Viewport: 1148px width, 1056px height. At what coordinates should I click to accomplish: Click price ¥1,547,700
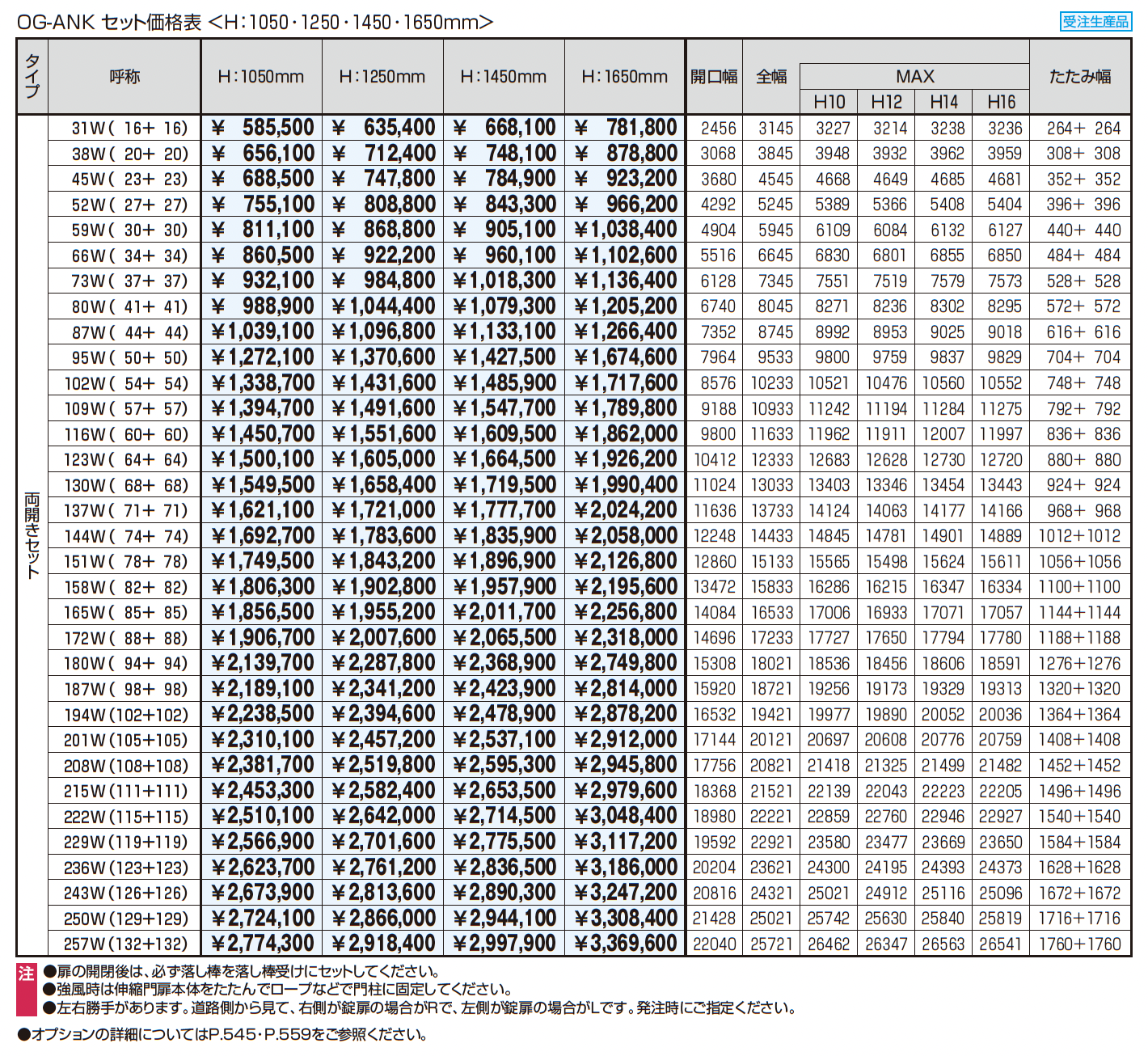pyautogui.click(x=504, y=408)
